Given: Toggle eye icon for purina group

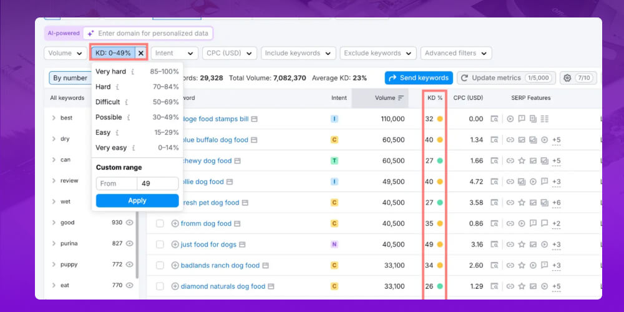Looking at the screenshot, I should (129, 243).
